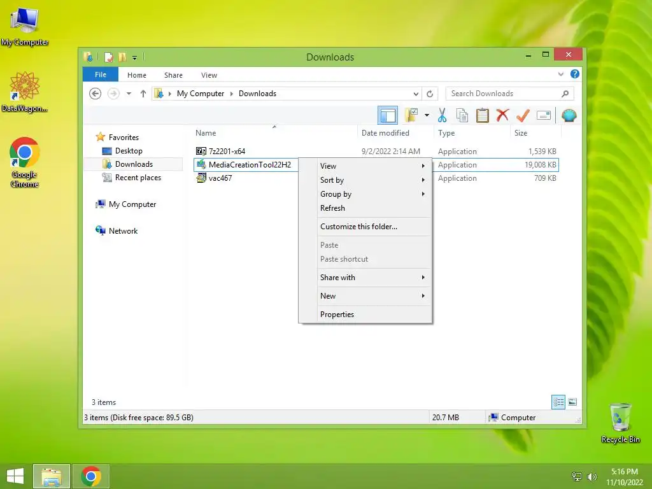Click the Forward navigation arrow
Viewport: 652px width, 489px height.
(x=113, y=94)
